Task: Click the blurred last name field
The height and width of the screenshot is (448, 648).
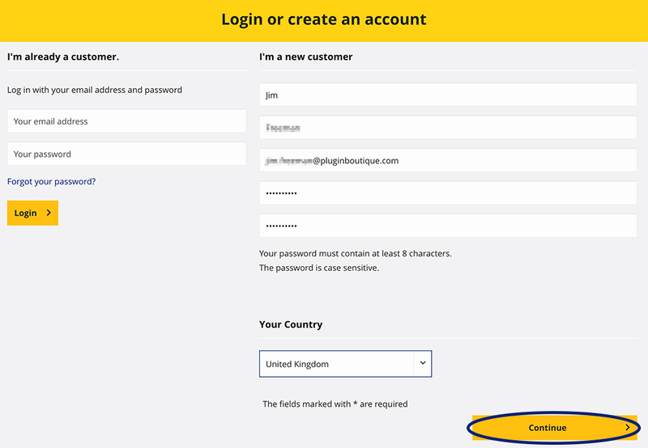Action: pyautogui.click(x=448, y=127)
